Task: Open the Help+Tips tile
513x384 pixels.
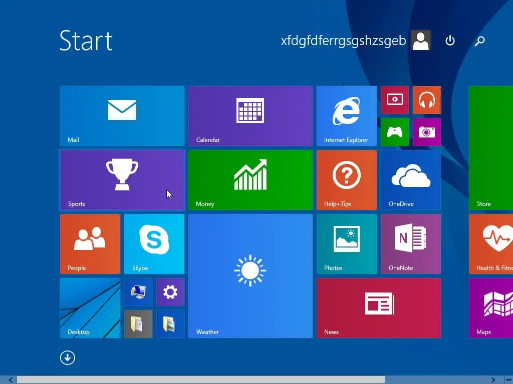Action: click(x=347, y=180)
